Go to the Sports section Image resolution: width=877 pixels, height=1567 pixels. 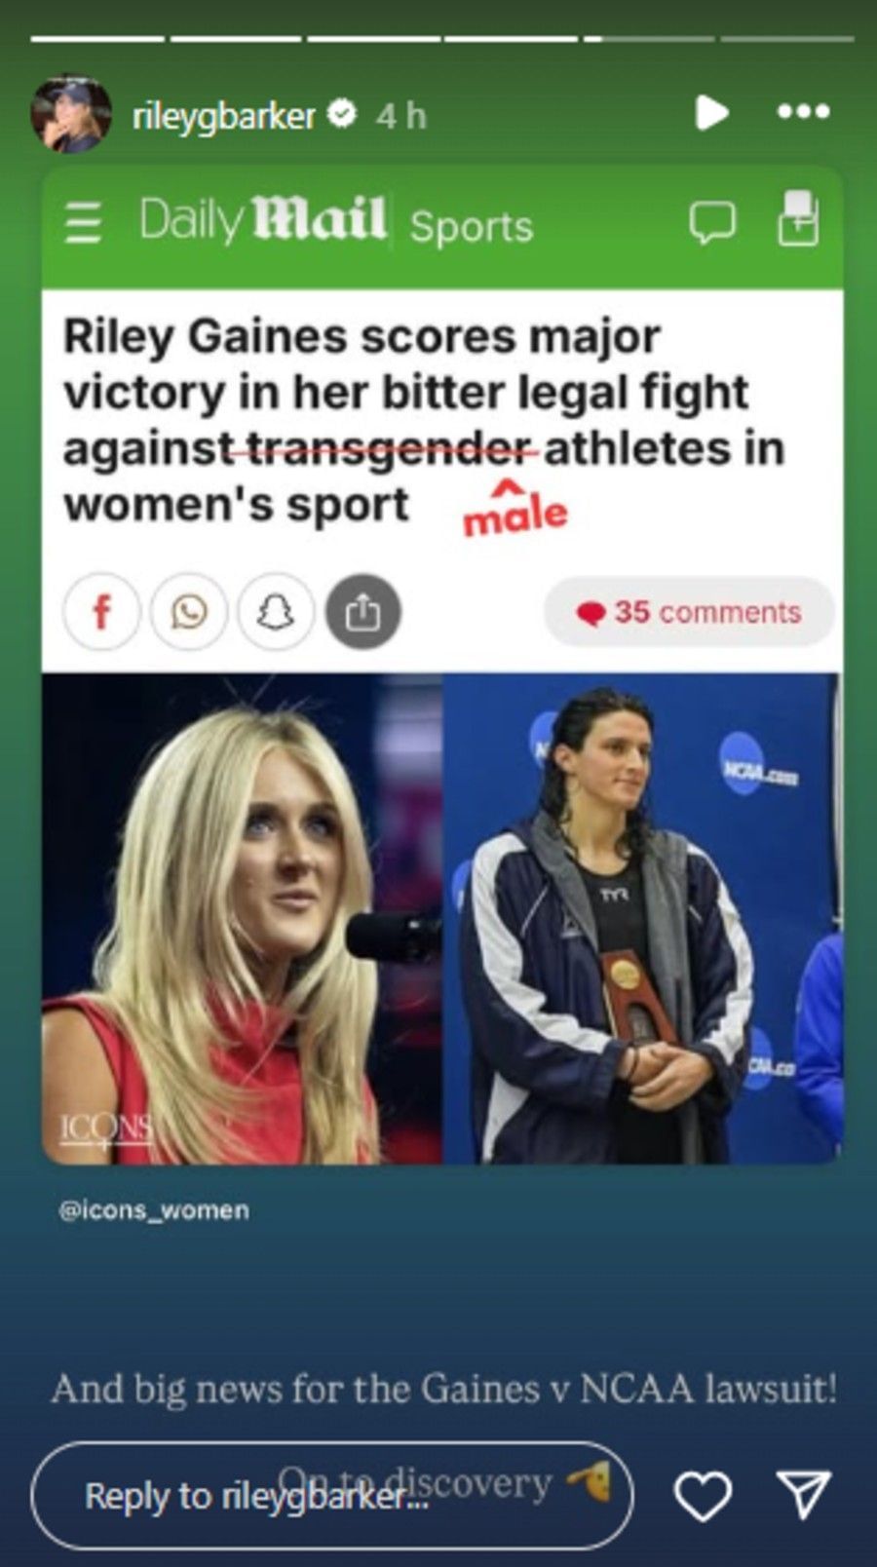pos(472,226)
